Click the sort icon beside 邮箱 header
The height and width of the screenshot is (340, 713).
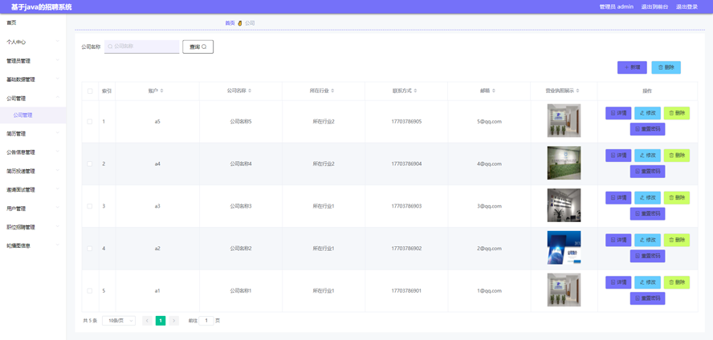point(494,91)
